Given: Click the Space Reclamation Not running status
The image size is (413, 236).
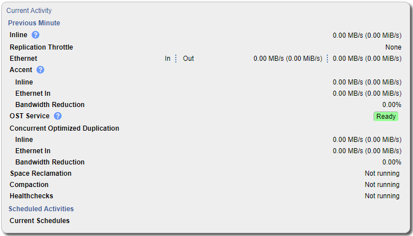Looking at the screenshot, I should [x=381, y=173].
